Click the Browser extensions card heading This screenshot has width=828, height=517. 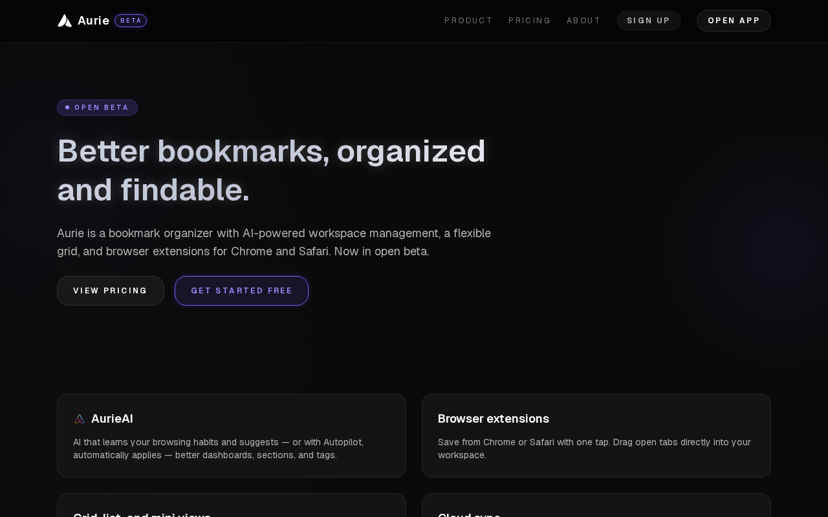(x=494, y=419)
